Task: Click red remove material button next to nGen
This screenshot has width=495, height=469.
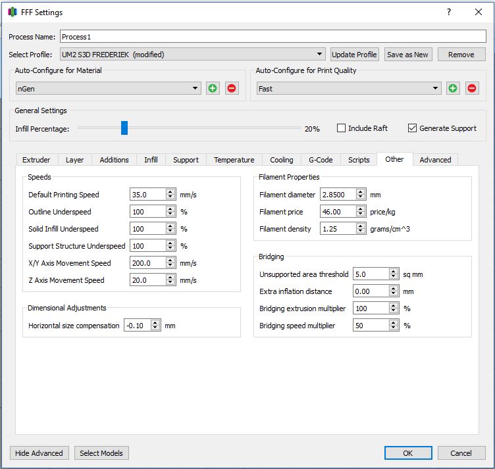Action: click(232, 88)
